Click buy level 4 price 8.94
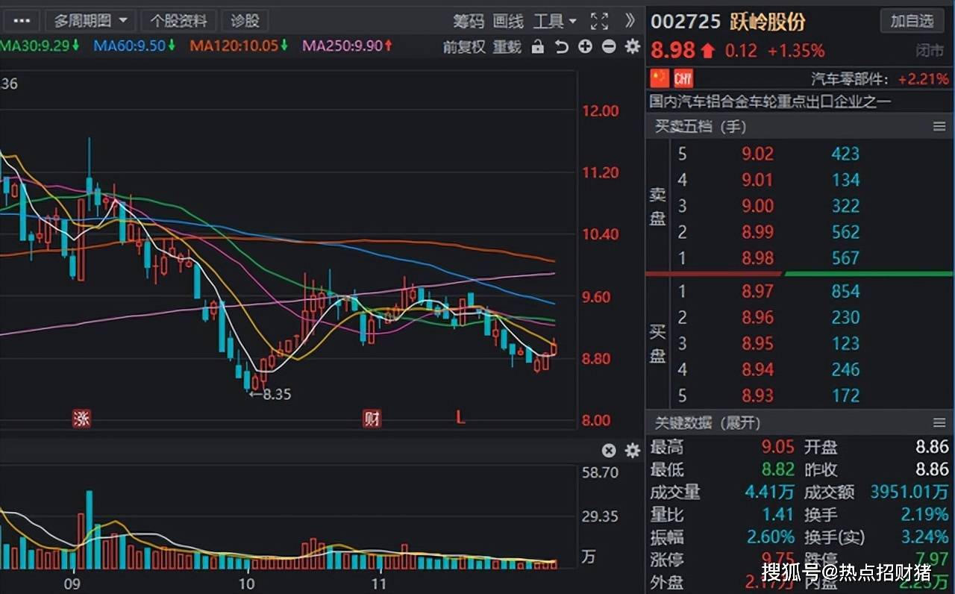 tap(757, 369)
